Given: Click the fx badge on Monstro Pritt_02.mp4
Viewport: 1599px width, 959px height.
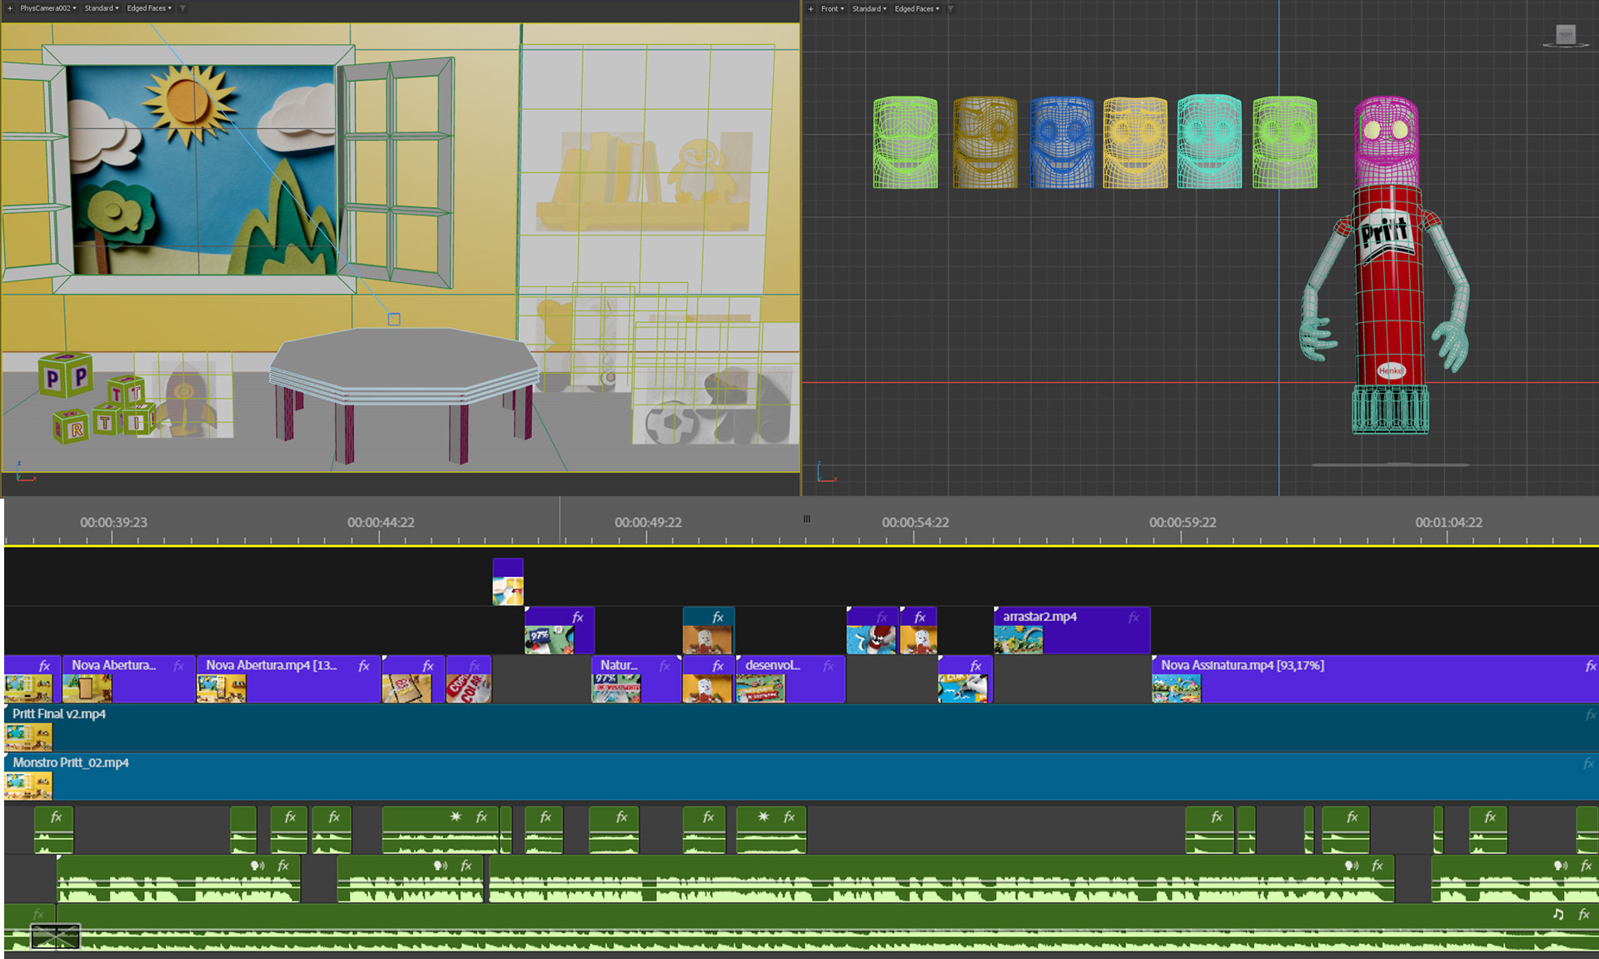Looking at the screenshot, I should pyautogui.click(x=1588, y=763).
